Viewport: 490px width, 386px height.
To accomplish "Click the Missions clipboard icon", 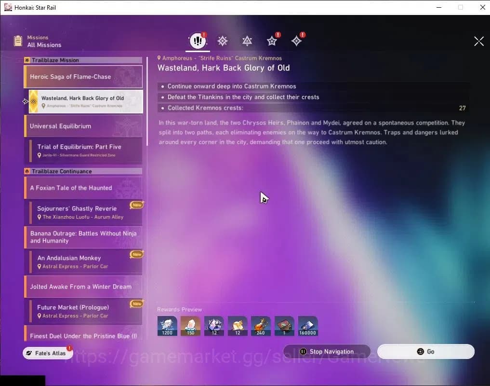I will click(x=18, y=41).
